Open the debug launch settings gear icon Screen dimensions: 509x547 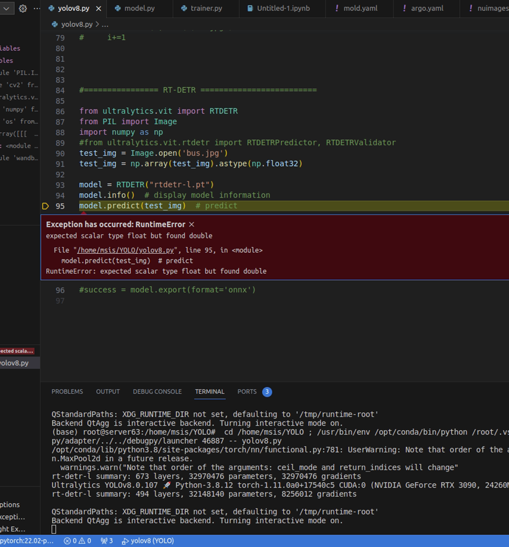(22, 9)
